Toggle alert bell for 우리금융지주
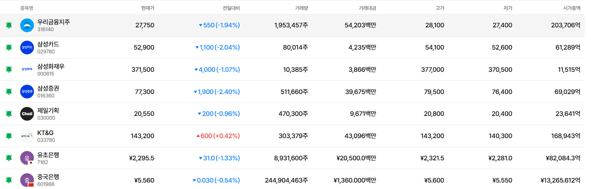 tap(9, 25)
